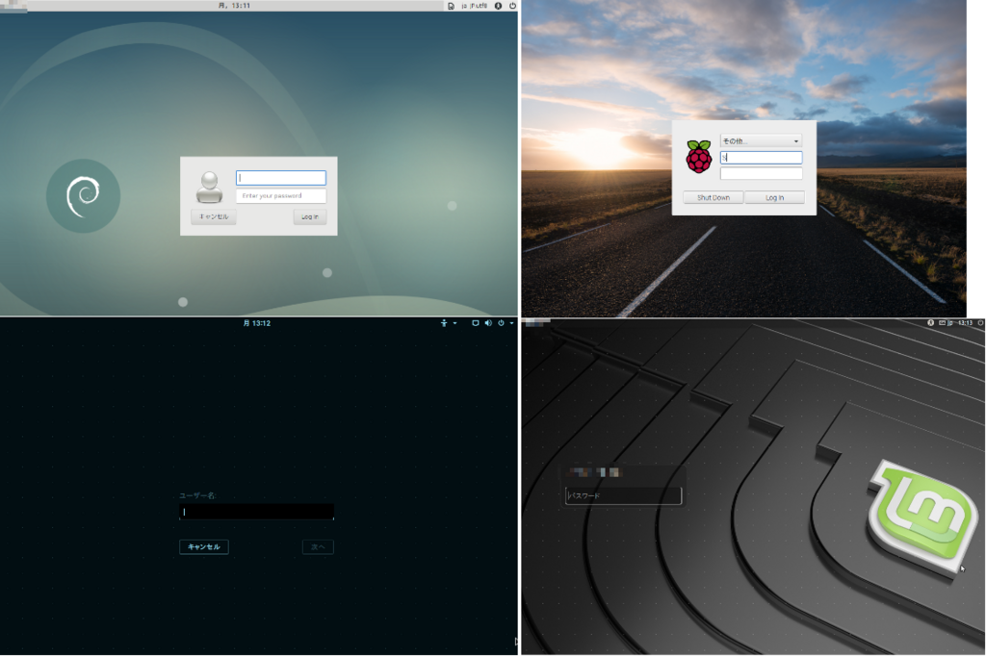The height and width of the screenshot is (656, 986).
Task: Click the Raspberry Pi logo in login dialog
Action: click(x=699, y=157)
